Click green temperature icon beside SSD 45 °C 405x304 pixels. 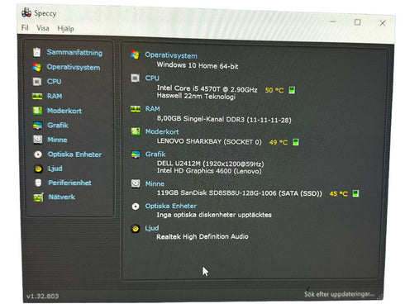[355, 193]
